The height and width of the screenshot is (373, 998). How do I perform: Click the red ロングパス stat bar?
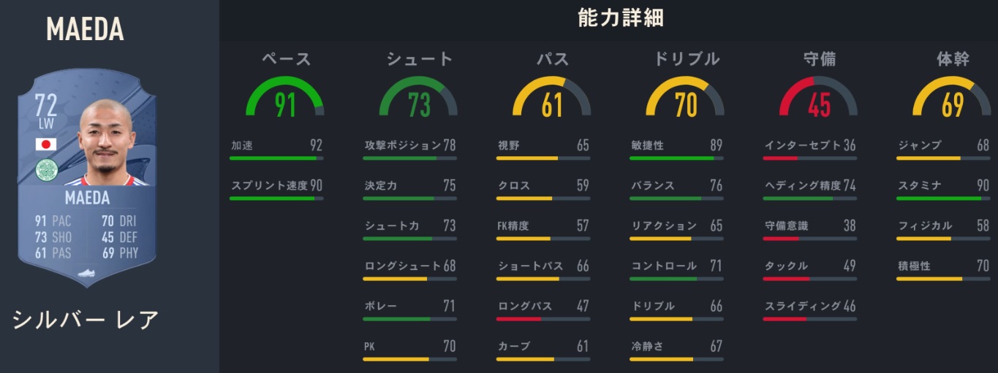543,318
